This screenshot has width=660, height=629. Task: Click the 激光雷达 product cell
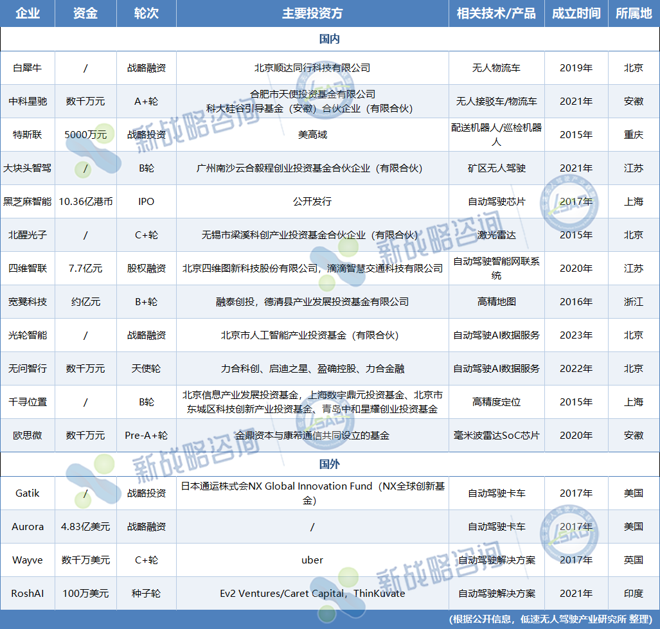[x=496, y=235]
